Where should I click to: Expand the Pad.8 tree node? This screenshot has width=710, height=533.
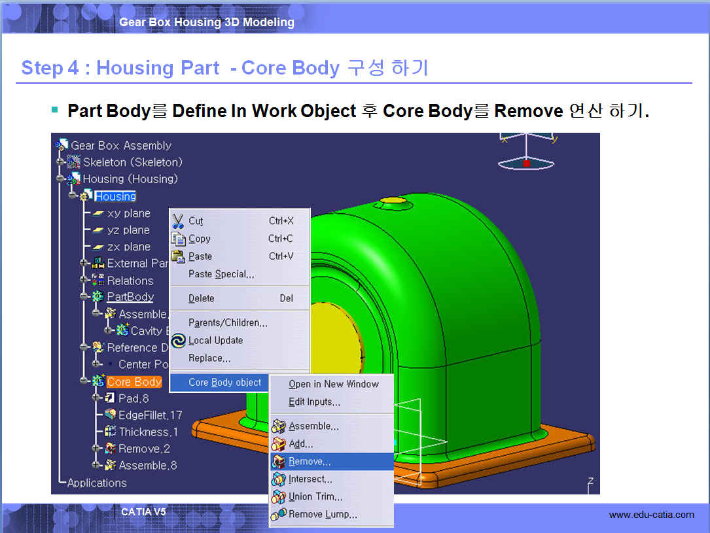tap(96, 398)
